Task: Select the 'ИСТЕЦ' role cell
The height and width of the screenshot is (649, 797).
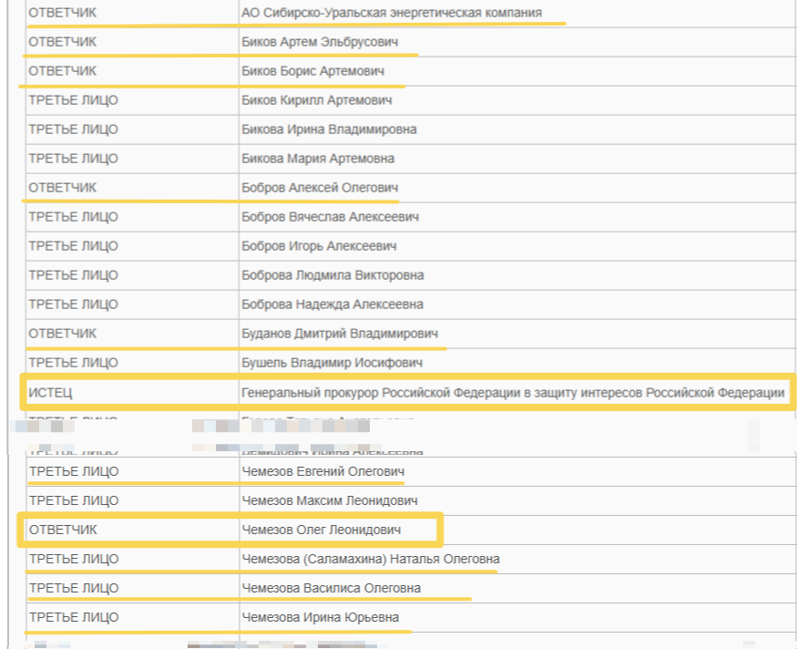Action: tap(50, 393)
